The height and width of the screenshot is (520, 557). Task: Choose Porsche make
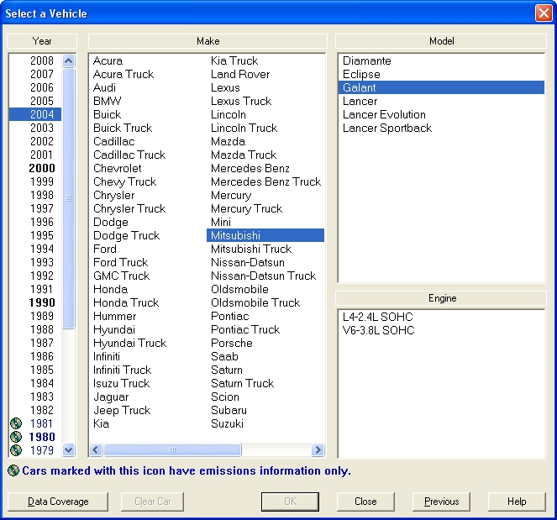[x=232, y=343]
